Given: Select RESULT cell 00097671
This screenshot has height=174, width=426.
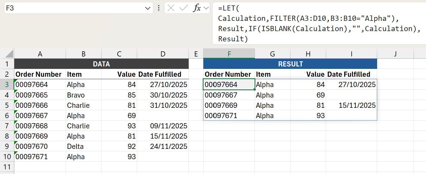Looking at the screenshot, I should pos(229,115).
